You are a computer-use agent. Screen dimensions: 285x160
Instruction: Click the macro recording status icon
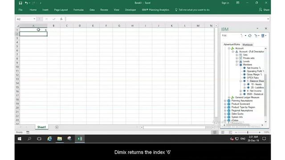click(x=28, y=132)
